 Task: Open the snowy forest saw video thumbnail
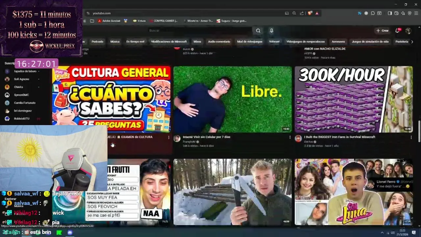(x=233, y=192)
